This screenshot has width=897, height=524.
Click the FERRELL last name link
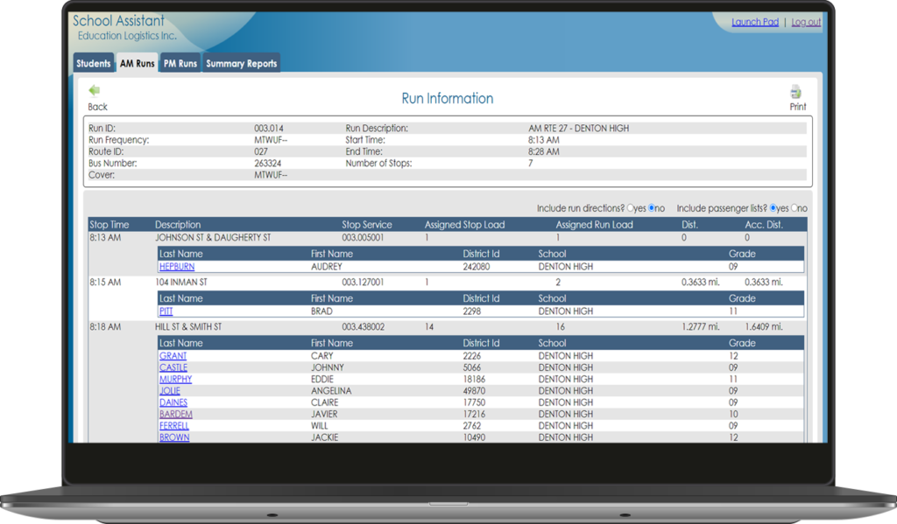[x=173, y=425]
